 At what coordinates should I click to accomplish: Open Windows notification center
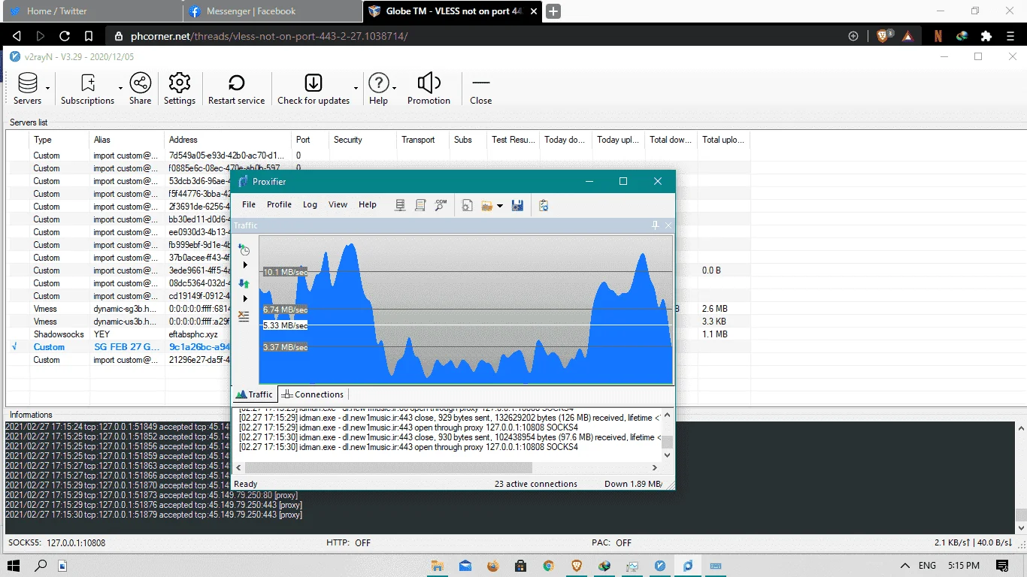pos(1002,565)
